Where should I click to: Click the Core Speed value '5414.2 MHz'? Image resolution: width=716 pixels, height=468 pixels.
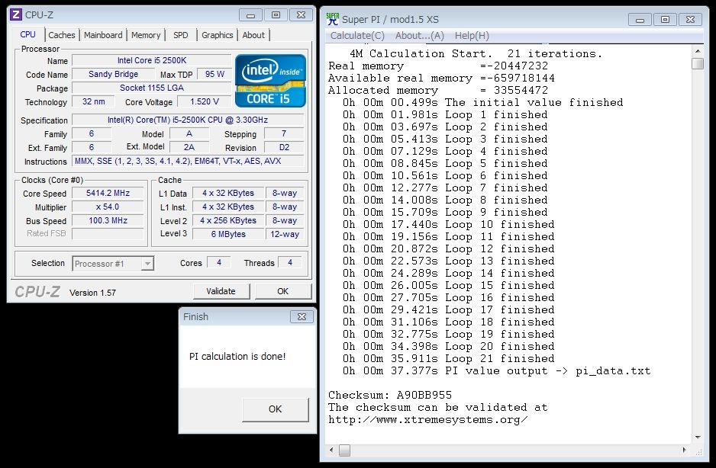tap(108, 193)
